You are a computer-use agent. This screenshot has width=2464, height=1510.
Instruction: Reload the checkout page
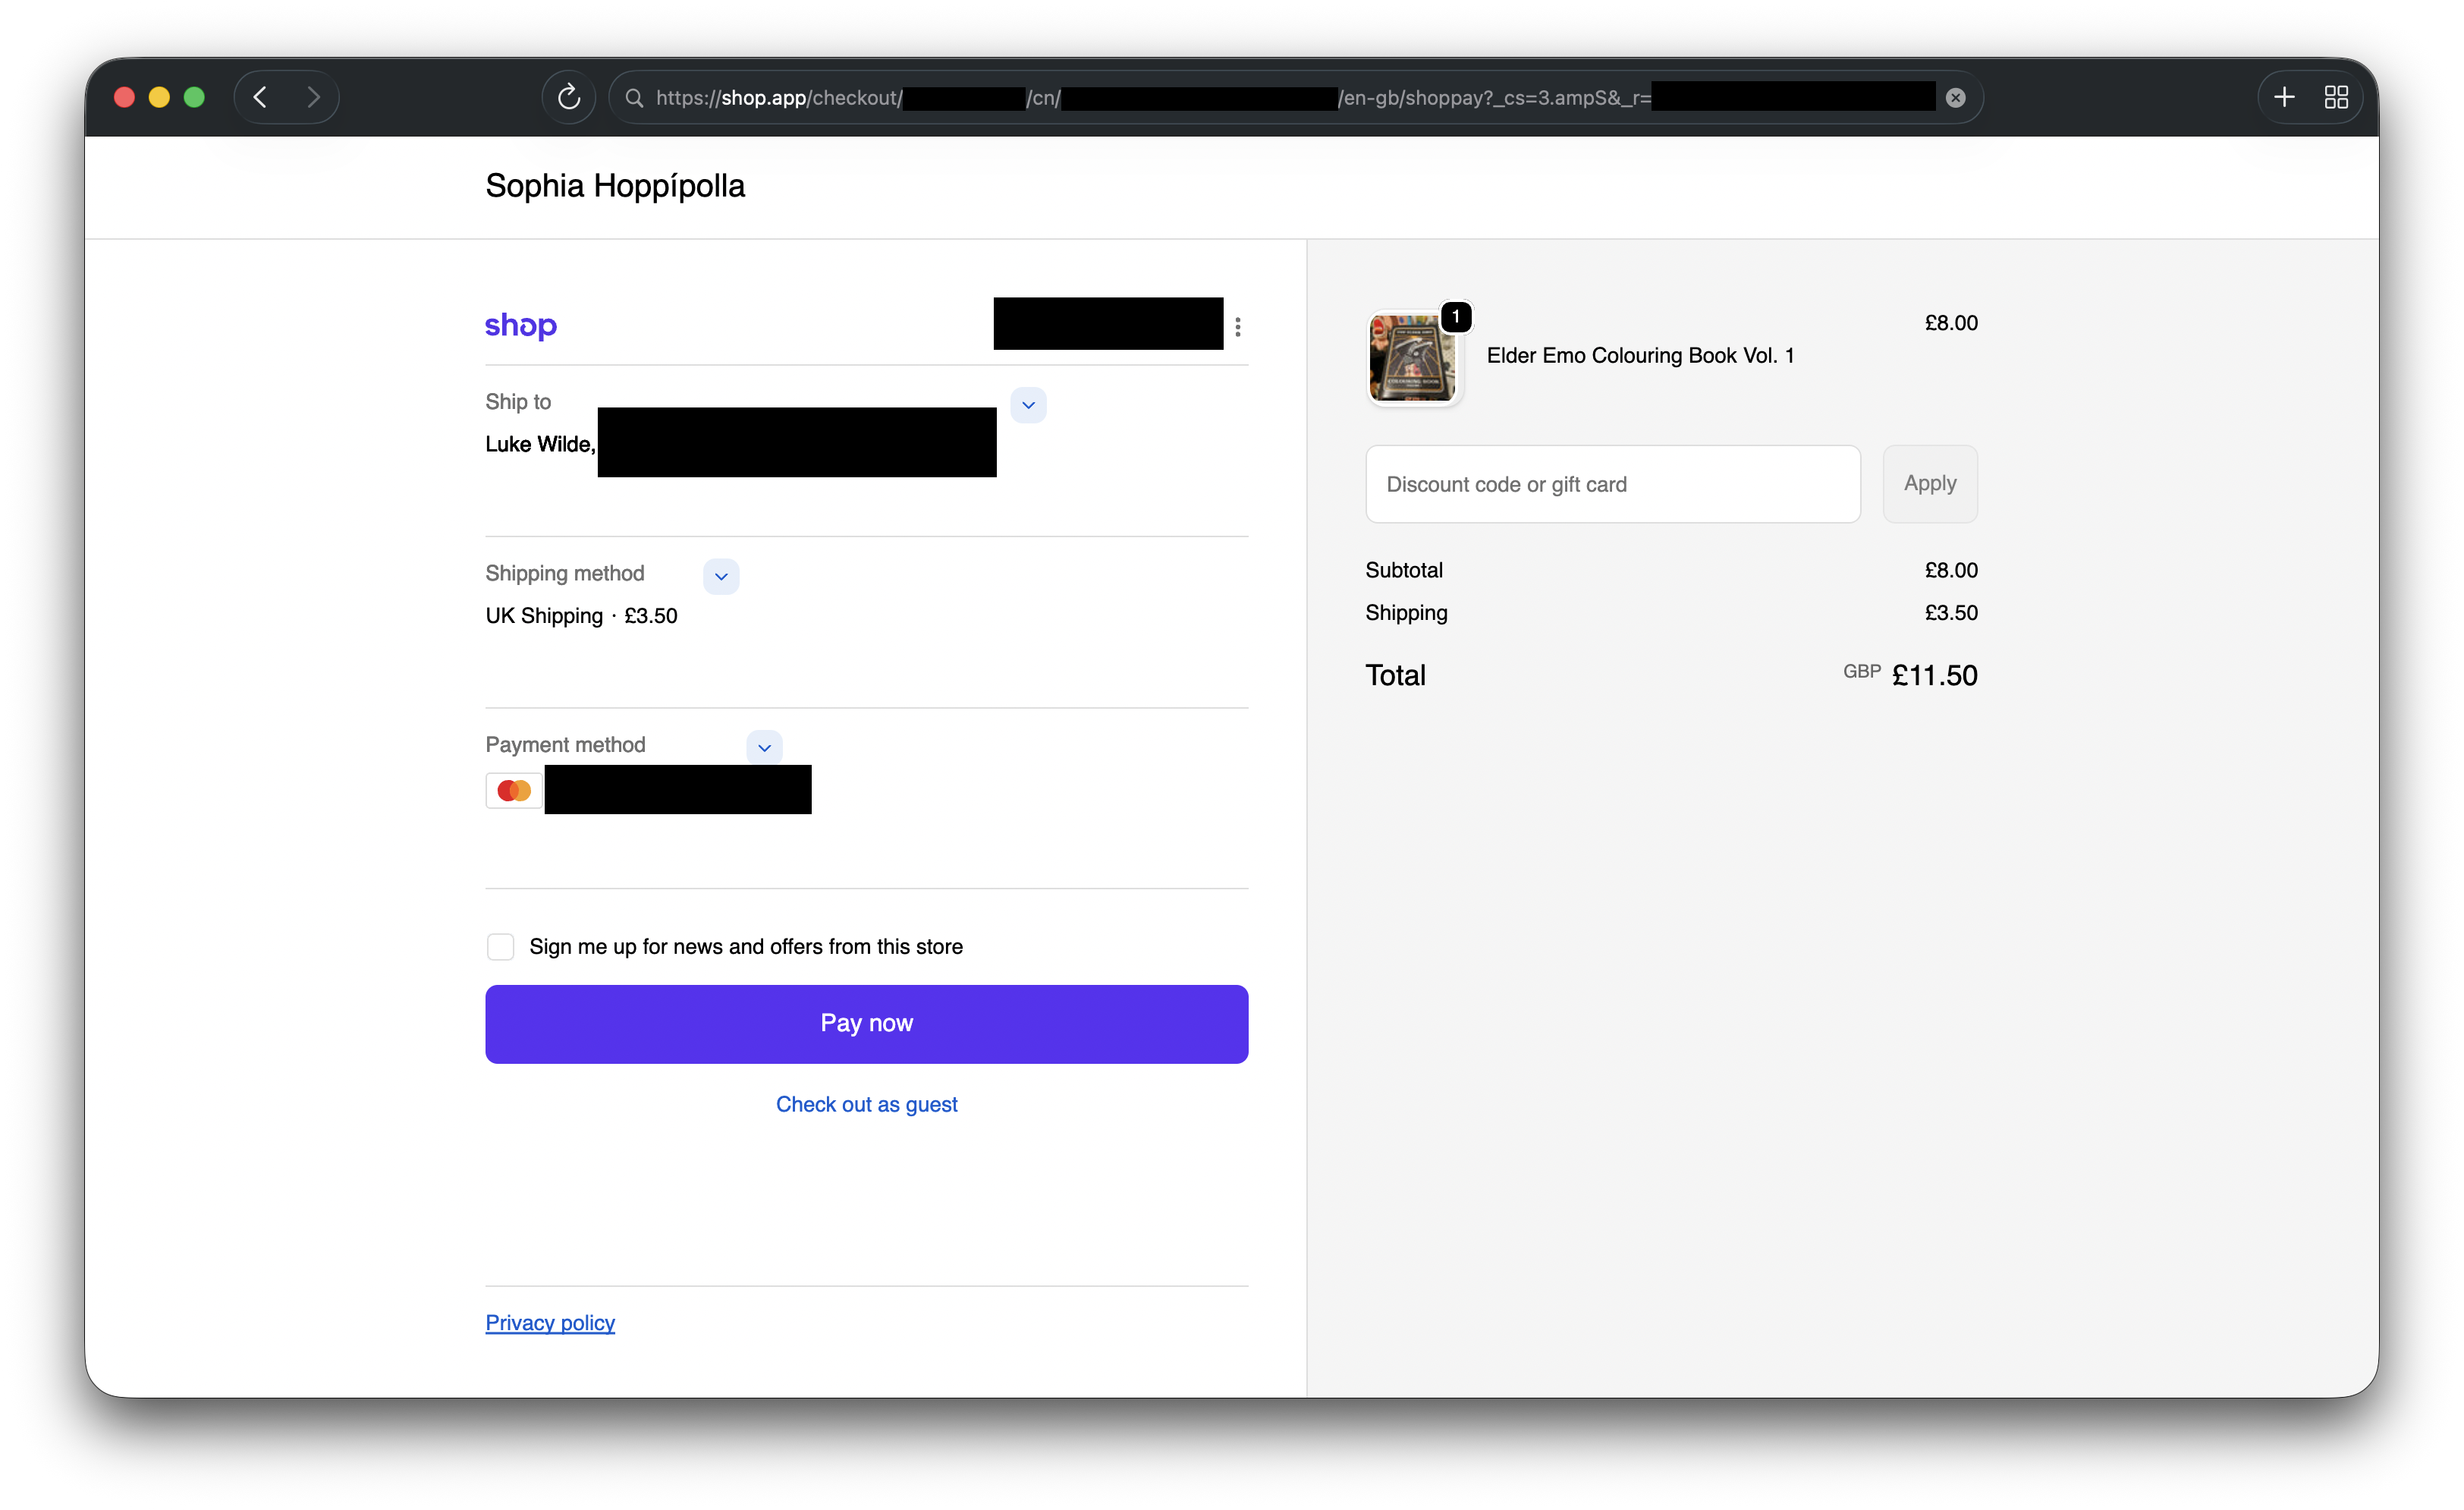coord(568,97)
